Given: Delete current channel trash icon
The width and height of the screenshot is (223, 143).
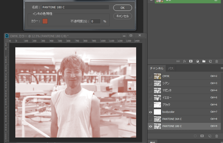Looking at the screenshot, I should (216, 136).
